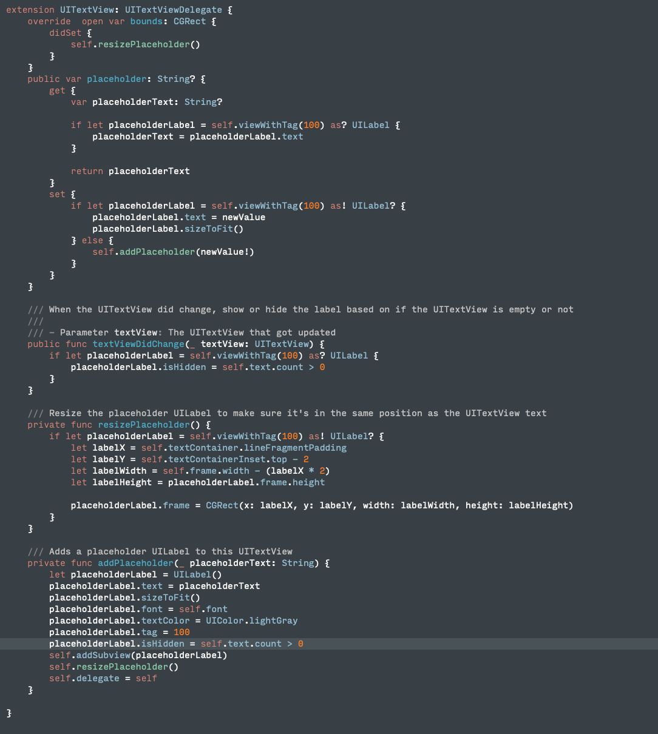The height and width of the screenshot is (734, 658).
Task: Click 'isHidden' inside textViewDidChange function
Action: [185, 367]
